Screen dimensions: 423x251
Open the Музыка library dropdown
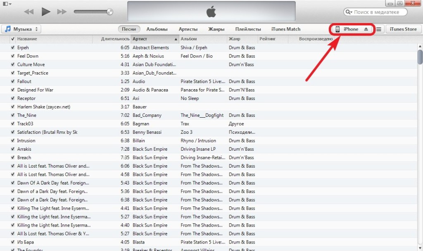click(x=22, y=29)
